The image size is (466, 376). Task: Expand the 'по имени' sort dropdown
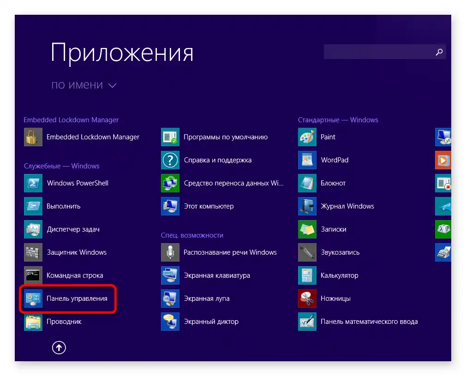[84, 85]
